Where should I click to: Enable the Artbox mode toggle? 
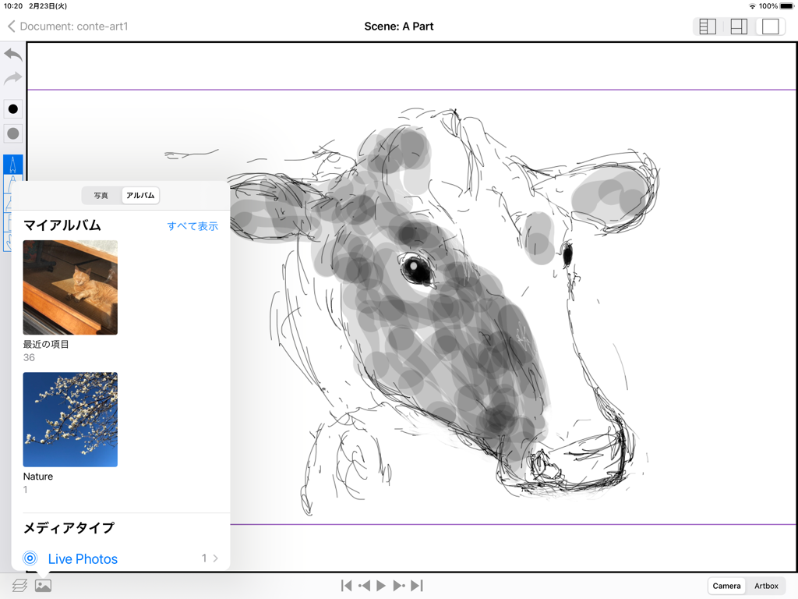[766, 585]
